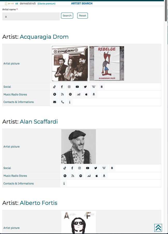168x234 pixels.
Task: Click Acquaragia Drom's phone contact icon
Action: point(63,102)
